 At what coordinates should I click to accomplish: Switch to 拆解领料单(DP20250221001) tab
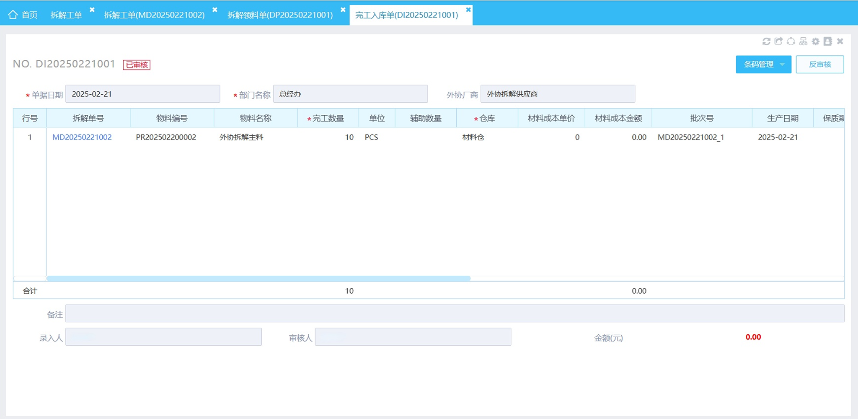pyautogui.click(x=280, y=15)
